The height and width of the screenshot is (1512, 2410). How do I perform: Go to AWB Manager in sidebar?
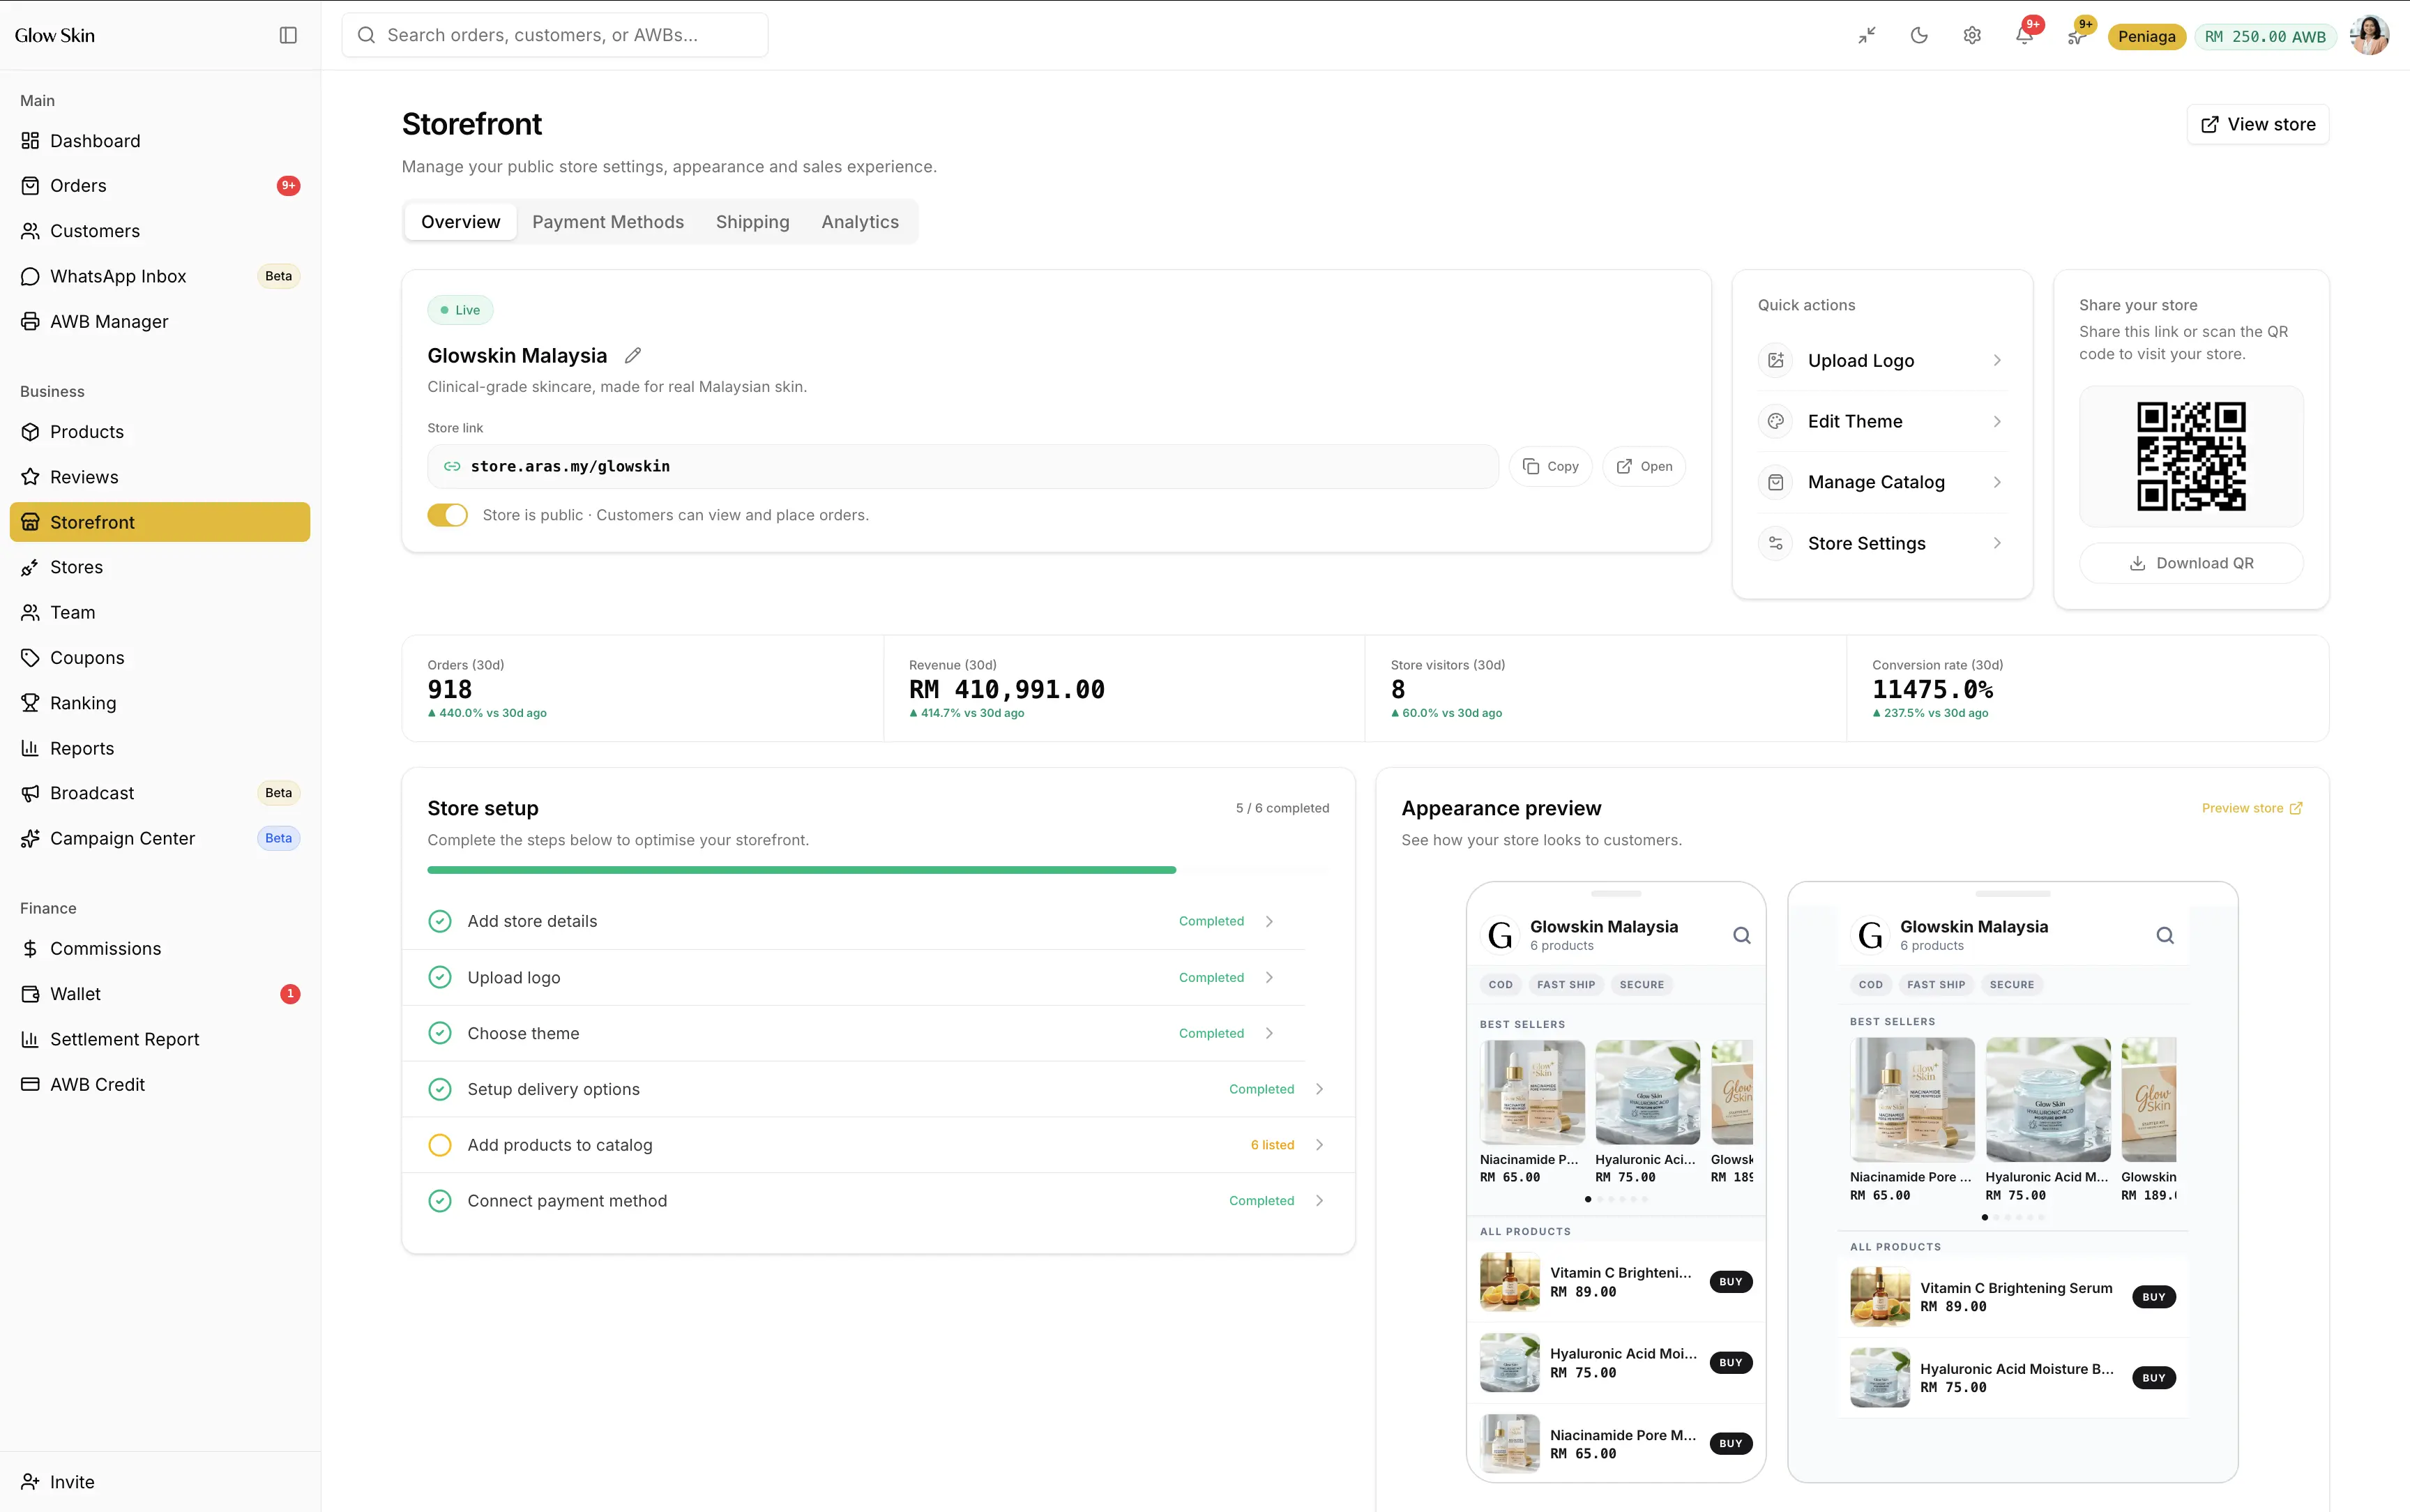tap(160, 322)
